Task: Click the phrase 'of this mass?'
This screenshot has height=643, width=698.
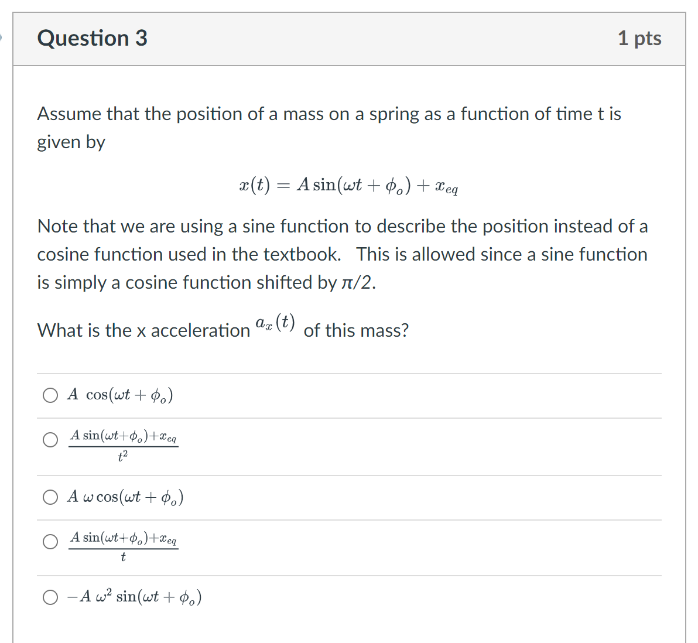Action: coord(355,330)
